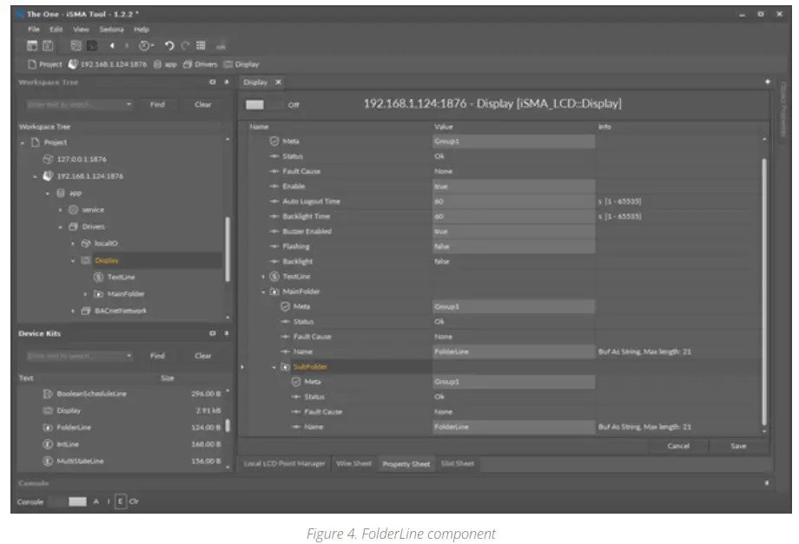Collapse the Project node in Workspace Tree
This screenshot has width=799, height=544.
pyautogui.click(x=23, y=143)
